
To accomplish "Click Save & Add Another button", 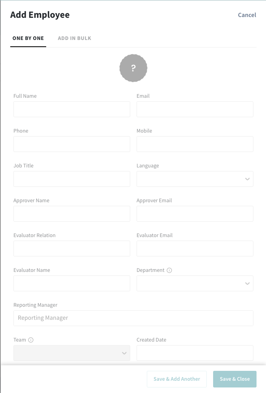I will point(177,379).
